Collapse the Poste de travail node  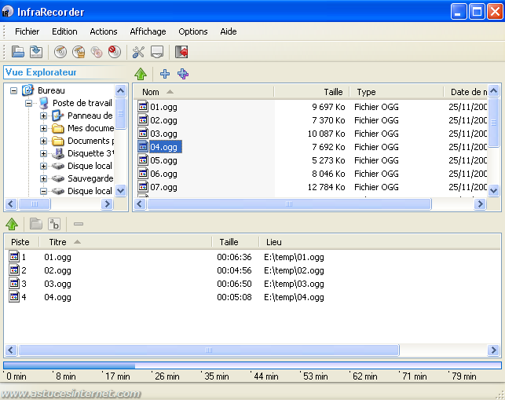28,103
